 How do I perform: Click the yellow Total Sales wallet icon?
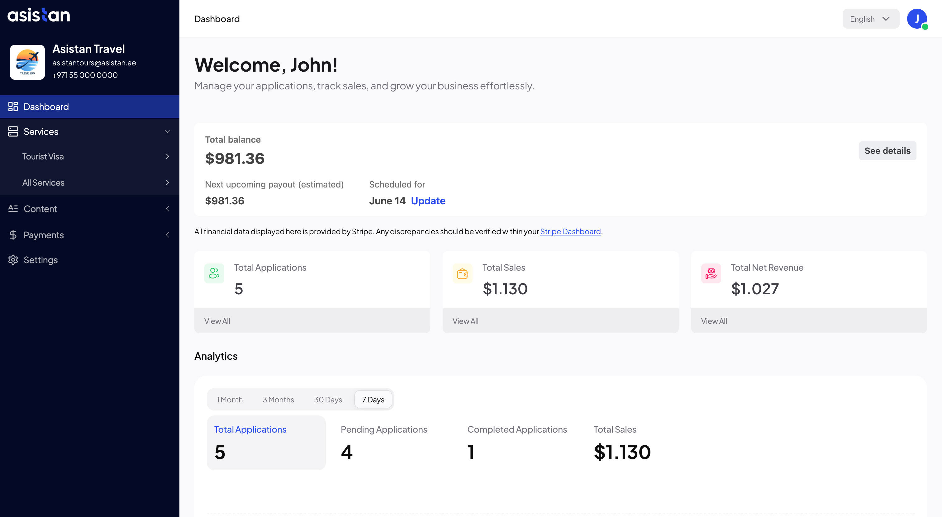point(463,273)
